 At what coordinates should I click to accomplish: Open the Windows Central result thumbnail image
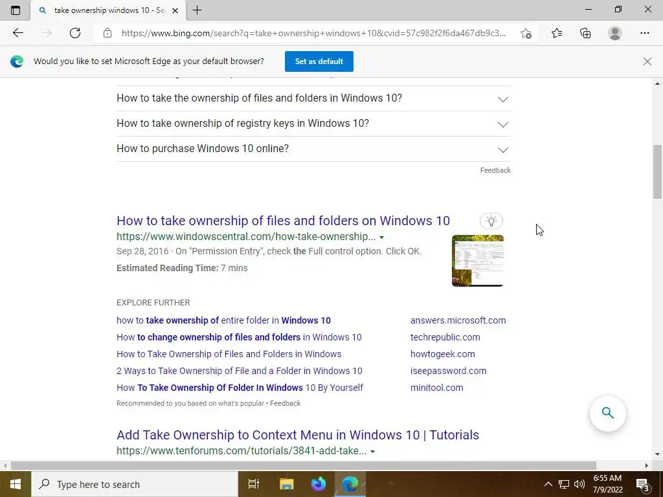click(477, 261)
